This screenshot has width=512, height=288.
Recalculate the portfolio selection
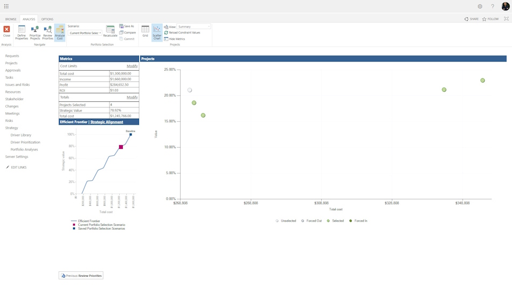110,31
